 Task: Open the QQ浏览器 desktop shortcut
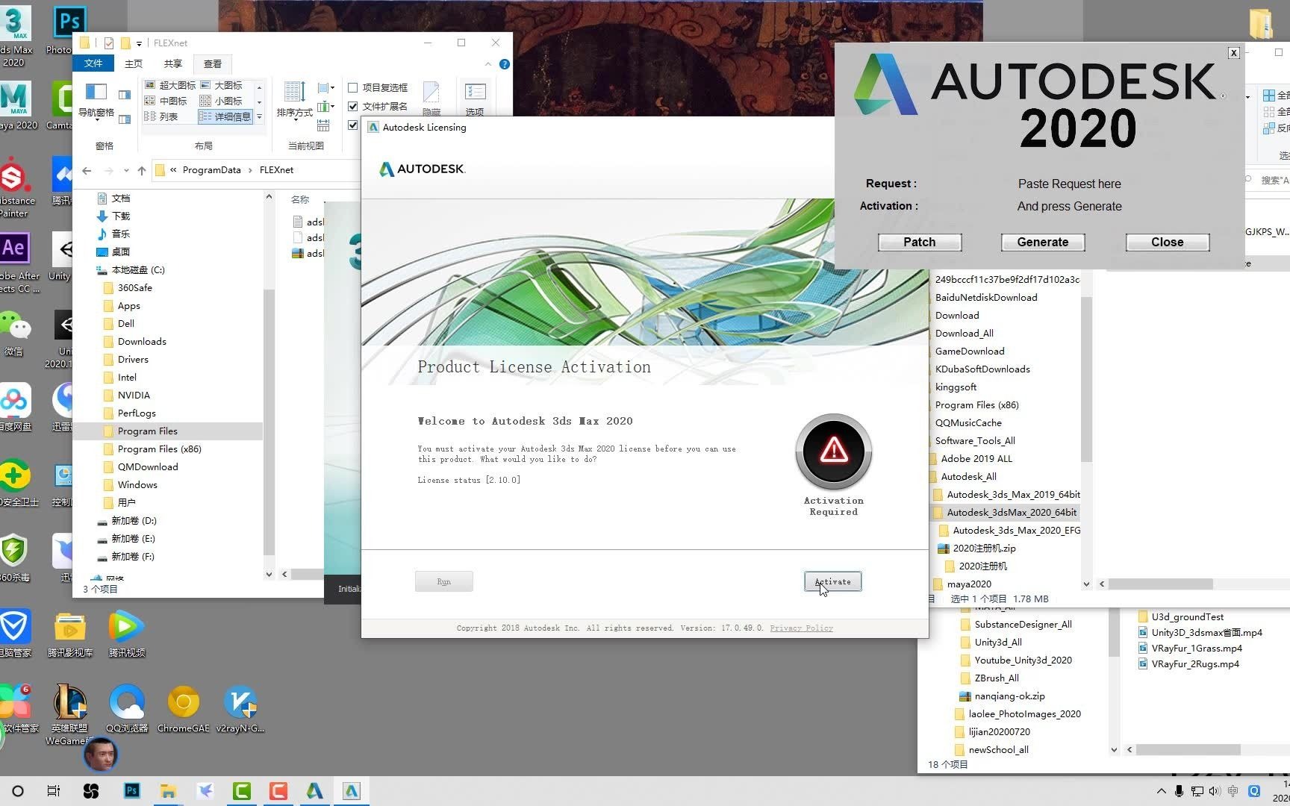point(127,708)
